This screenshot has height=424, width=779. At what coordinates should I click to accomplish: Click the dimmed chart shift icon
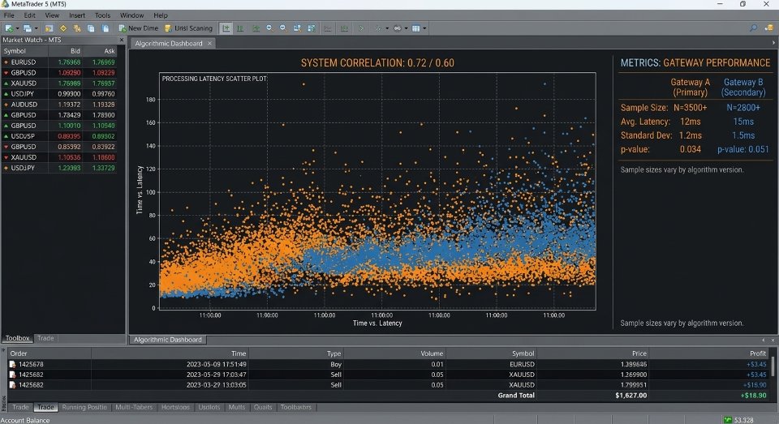[344, 28]
